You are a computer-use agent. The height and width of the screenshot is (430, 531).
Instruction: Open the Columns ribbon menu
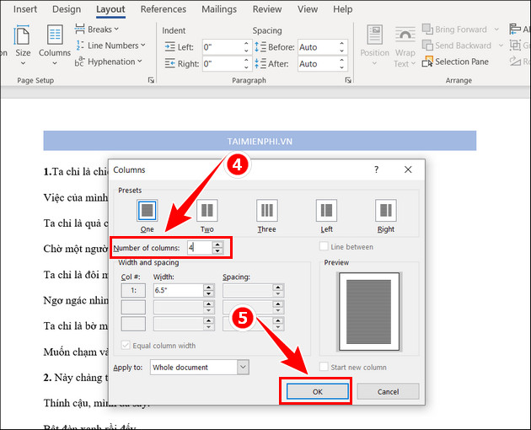point(55,45)
